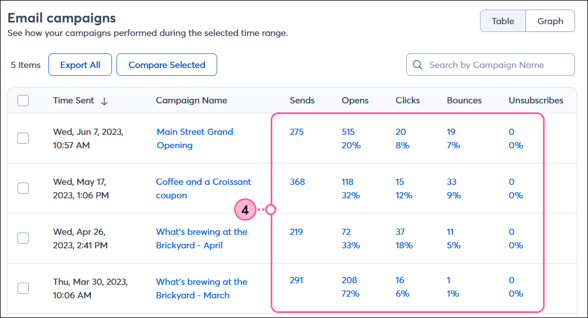Open the 219 sends value
This screenshot has height=318, width=588.
[296, 232]
